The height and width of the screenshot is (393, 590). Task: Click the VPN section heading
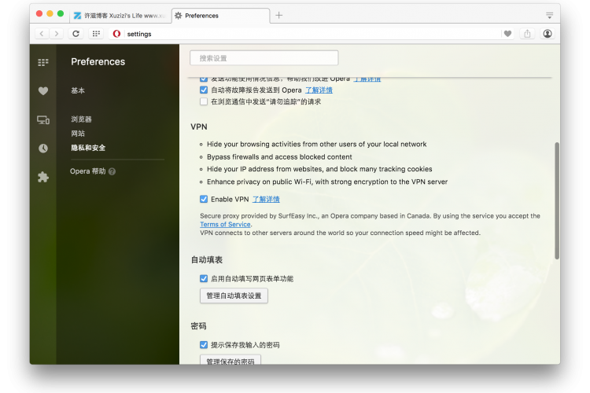pyautogui.click(x=199, y=127)
